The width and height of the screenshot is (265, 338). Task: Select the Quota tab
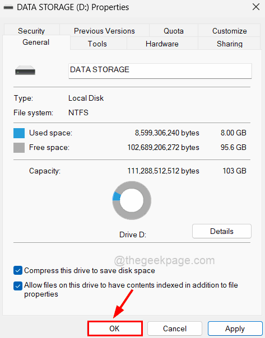pyautogui.click(x=174, y=31)
